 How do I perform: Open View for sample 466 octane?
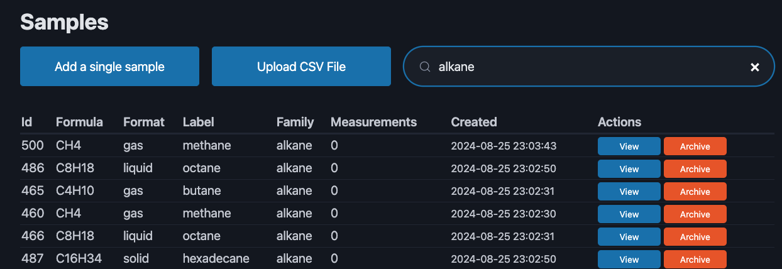[629, 237]
